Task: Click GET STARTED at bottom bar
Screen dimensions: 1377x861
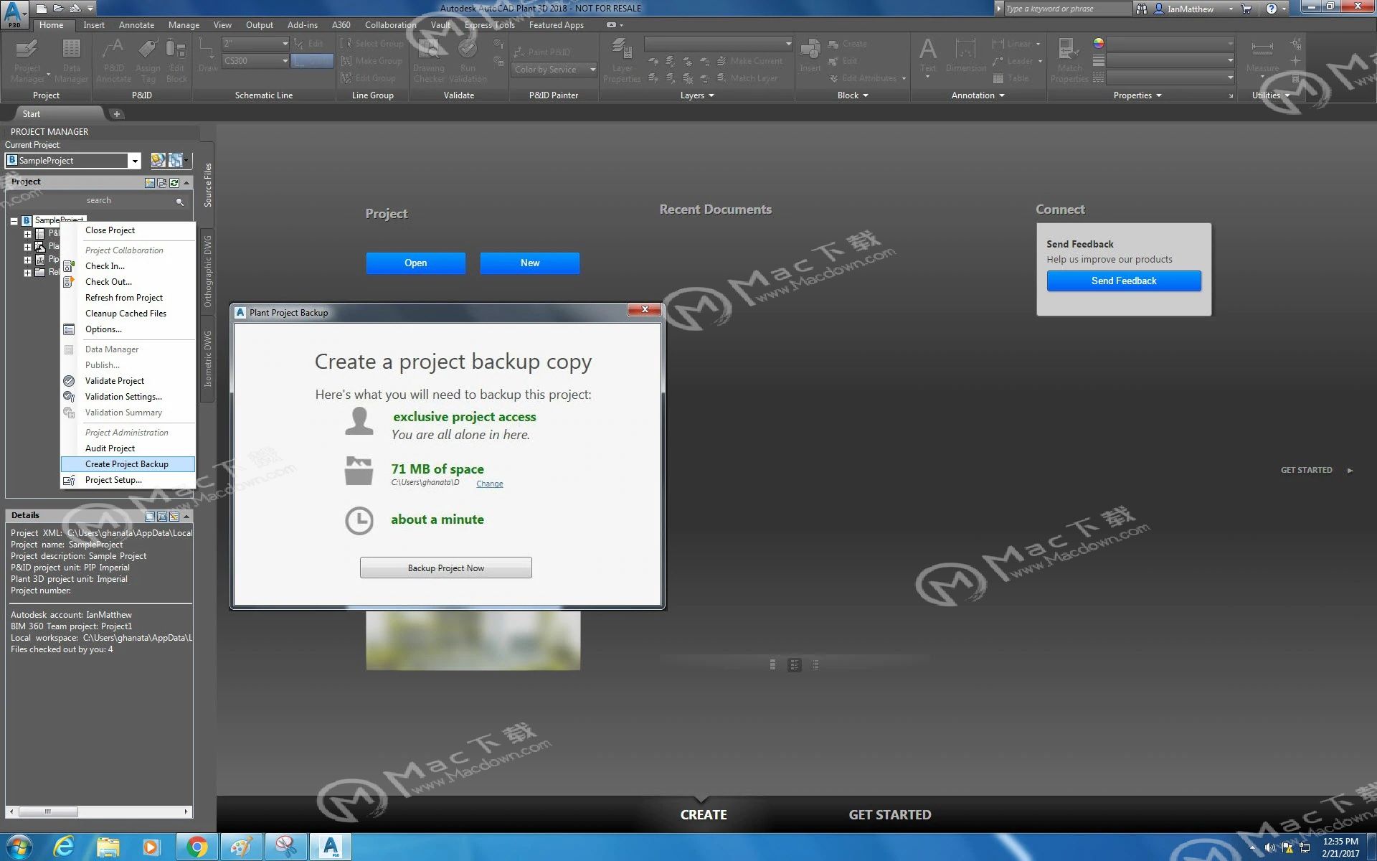Action: pyautogui.click(x=889, y=815)
